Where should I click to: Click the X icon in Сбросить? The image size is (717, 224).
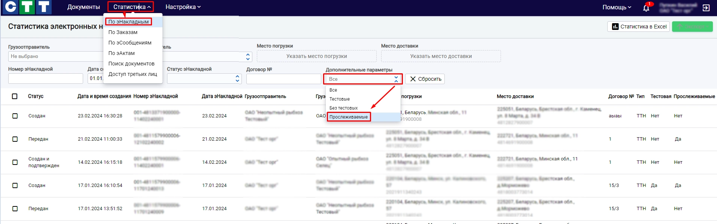[413, 79]
